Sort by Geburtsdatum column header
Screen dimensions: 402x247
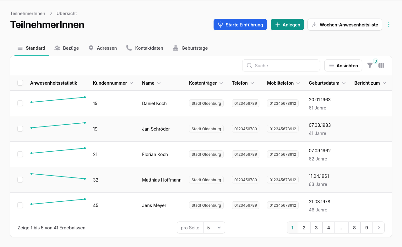(327, 83)
